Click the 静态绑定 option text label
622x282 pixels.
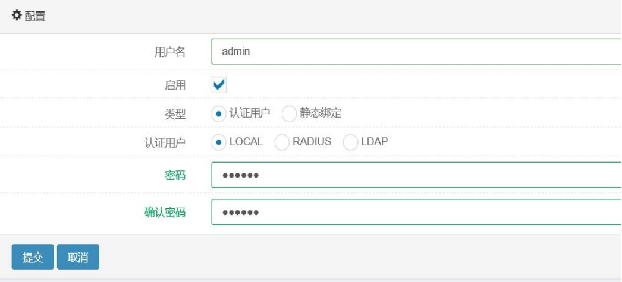(321, 113)
